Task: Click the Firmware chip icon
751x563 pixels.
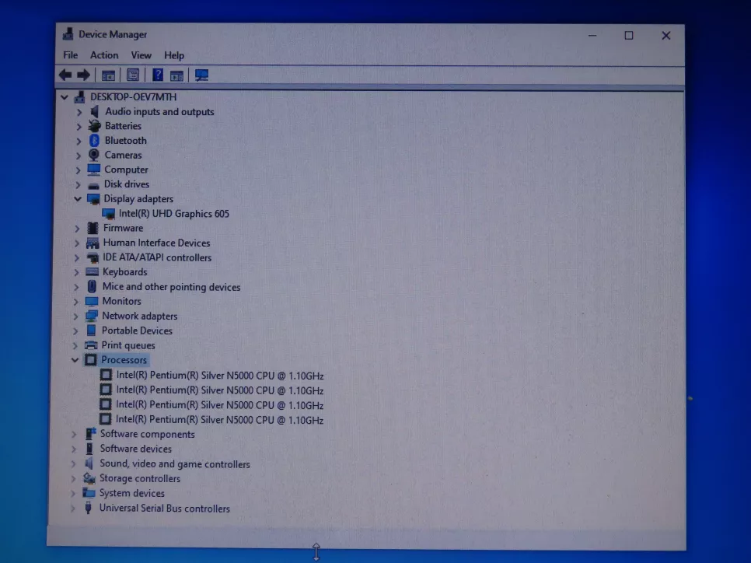Action: [x=93, y=228]
